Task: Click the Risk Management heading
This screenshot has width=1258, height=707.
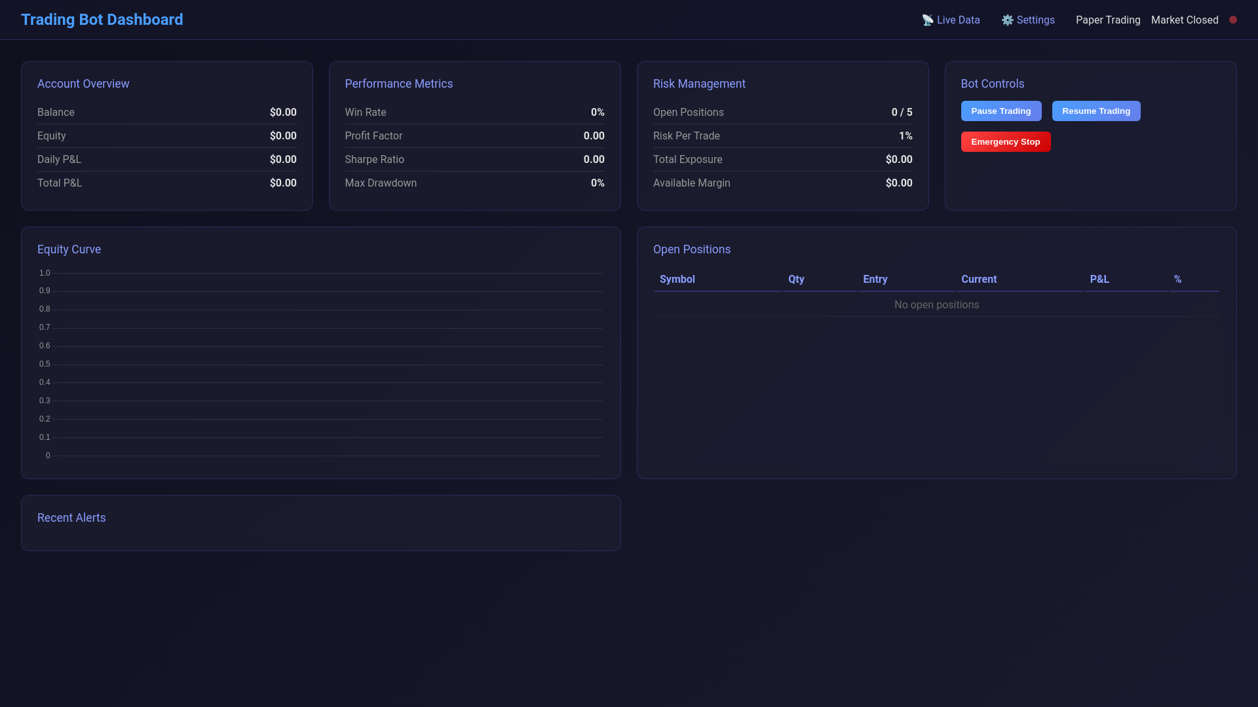Action: pos(698,84)
